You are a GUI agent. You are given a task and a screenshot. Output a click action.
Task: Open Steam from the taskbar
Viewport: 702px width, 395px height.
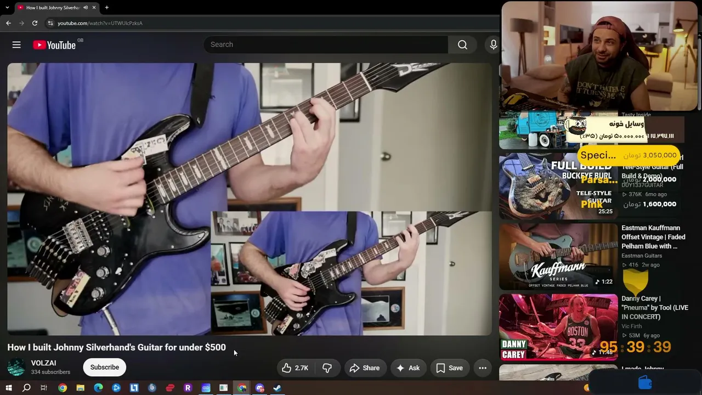(278, 388)
